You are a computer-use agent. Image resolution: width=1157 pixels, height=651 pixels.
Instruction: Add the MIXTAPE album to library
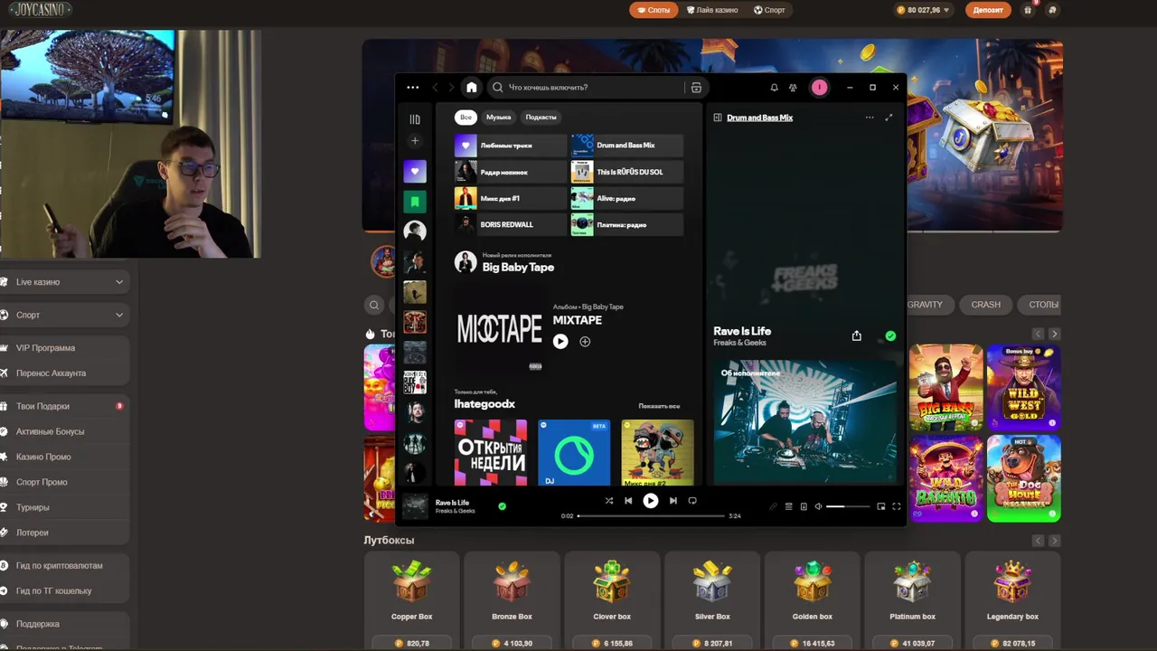[x=585, y=342]
